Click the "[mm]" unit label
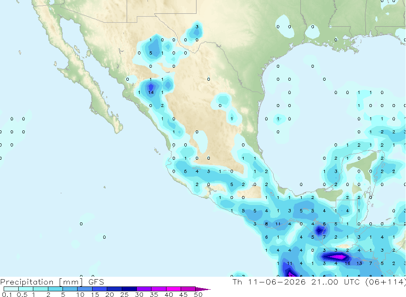This screenshot has height=297, width=406. coord(71,282)
